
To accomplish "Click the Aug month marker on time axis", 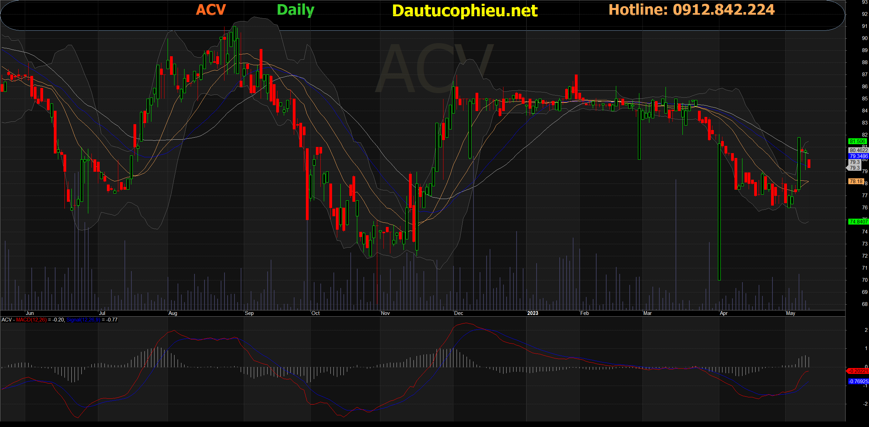I will tap(172, 313).
